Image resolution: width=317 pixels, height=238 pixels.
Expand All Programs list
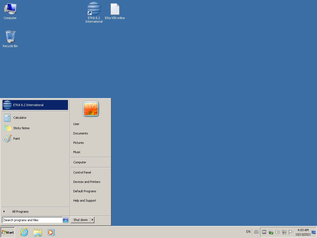(35, 212)
